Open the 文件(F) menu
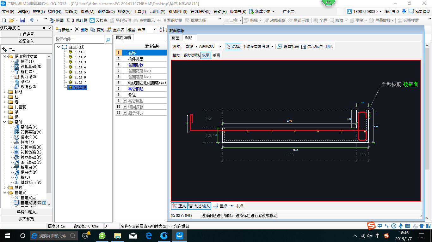The height and width of the screenshot is (242, 432). tap(8, 12)
